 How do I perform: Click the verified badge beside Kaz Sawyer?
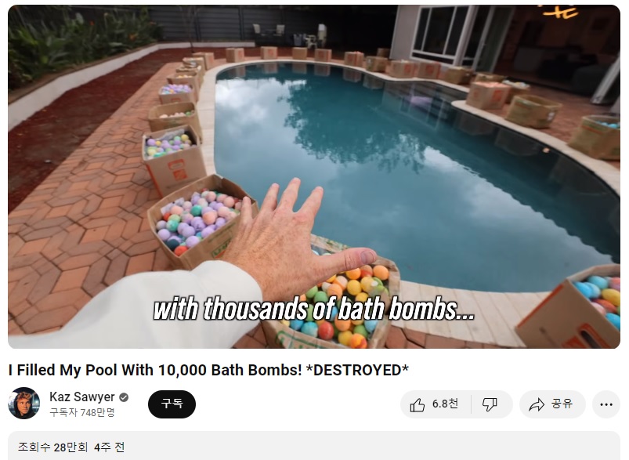(124, 397)
